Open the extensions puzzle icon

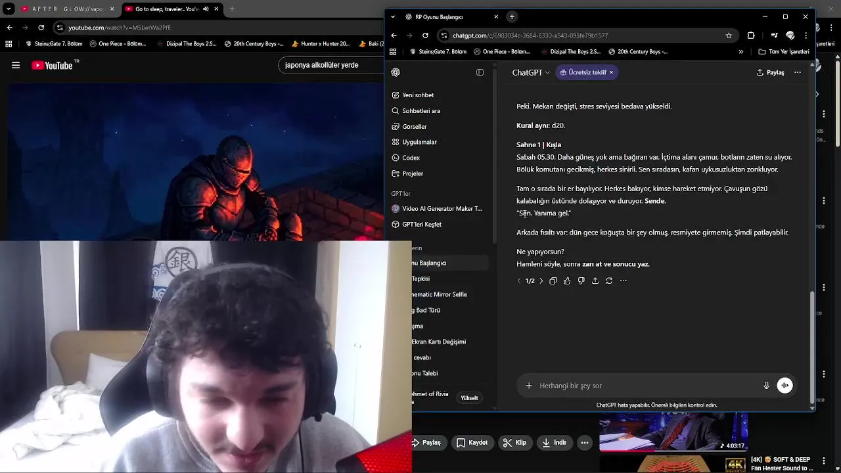click(x=751, y=35)
